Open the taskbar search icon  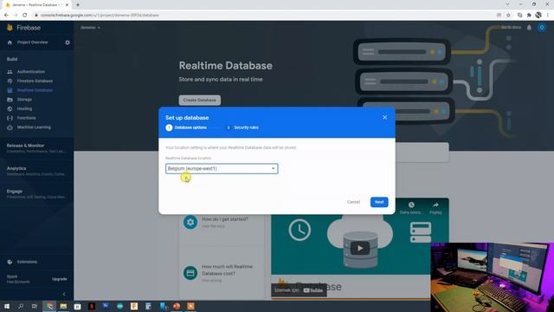(21, 306)
